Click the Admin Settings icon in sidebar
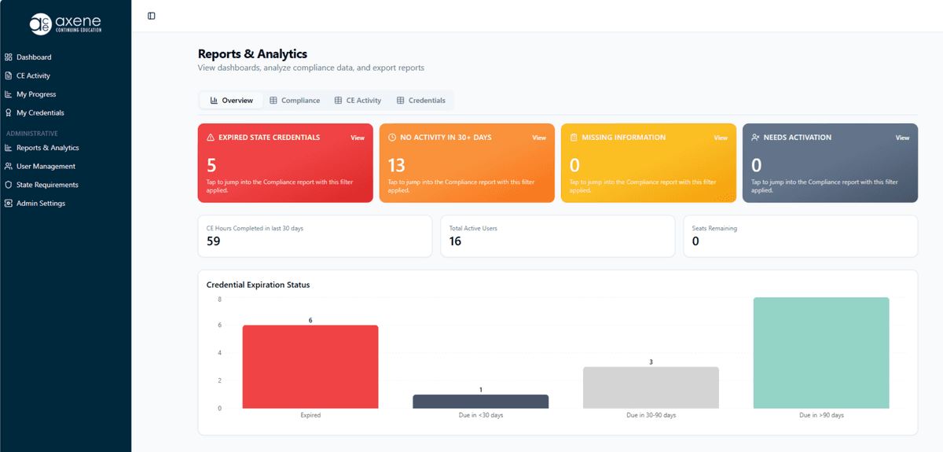Image resolution: width=943 pixels, height=452 pixels. [x=8, y=204]
